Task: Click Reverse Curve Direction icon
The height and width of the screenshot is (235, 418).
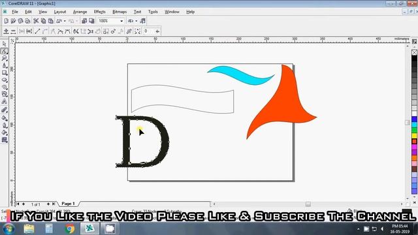Action: [x=76, y=31]
